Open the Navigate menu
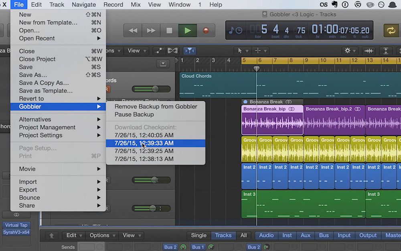Image resolution: width=401 pixels, height=251 pixels. [84, 4]
